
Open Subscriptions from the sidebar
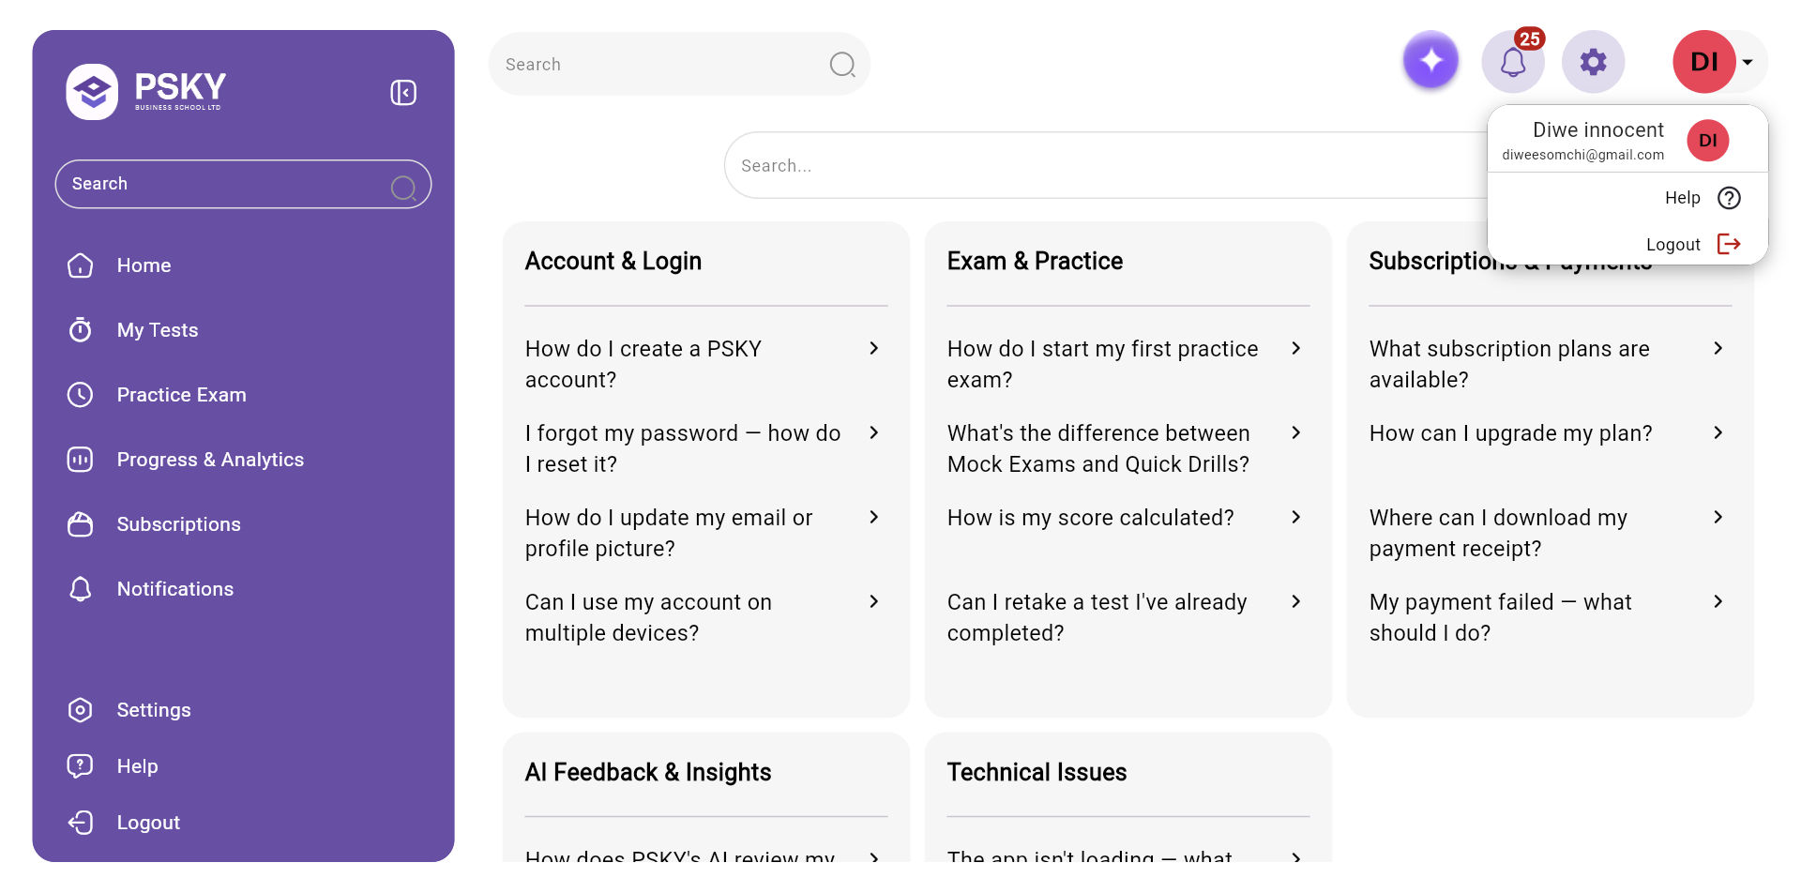click(x=178, y=524)
